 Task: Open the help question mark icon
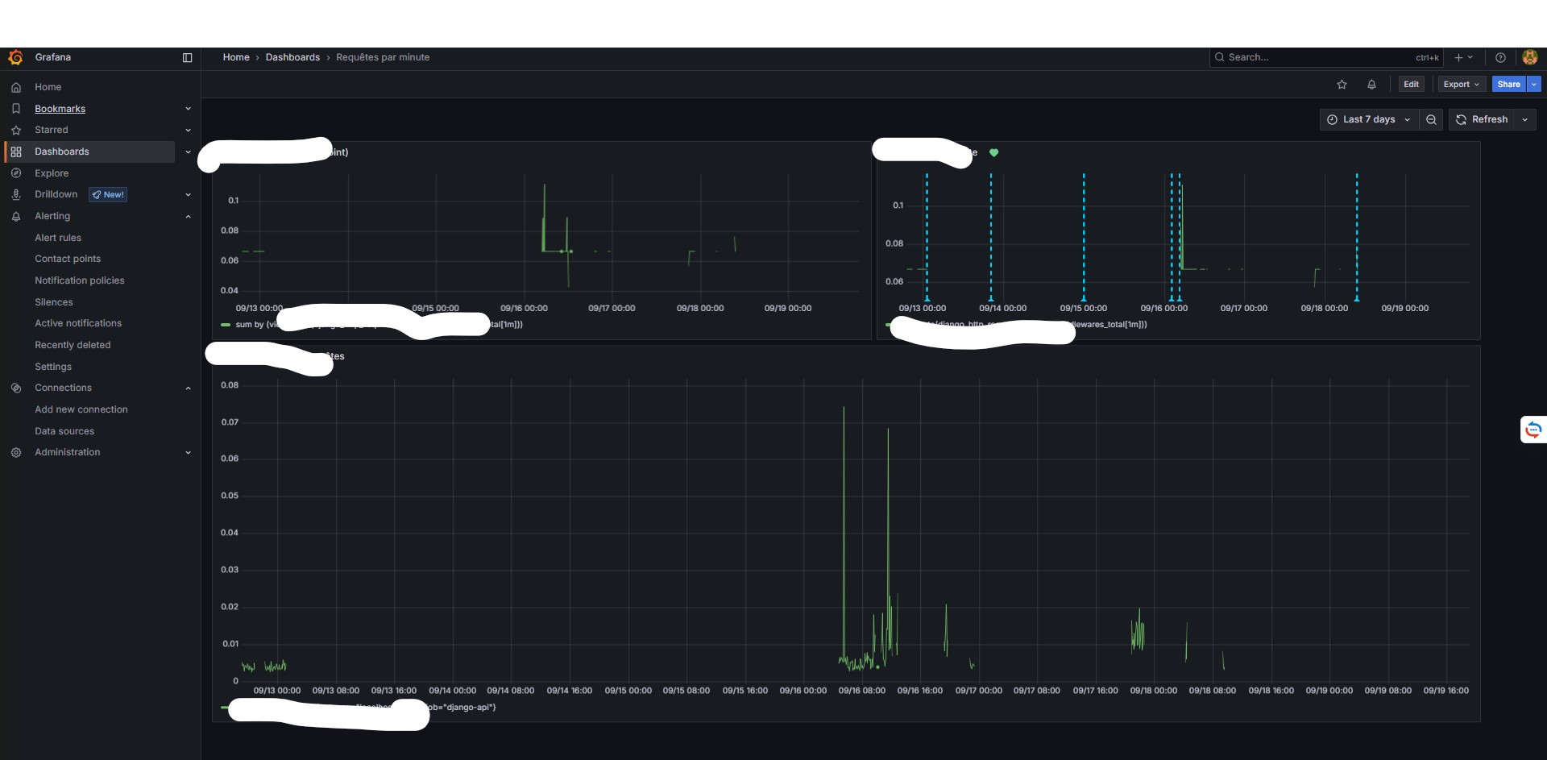(1500, 57)
